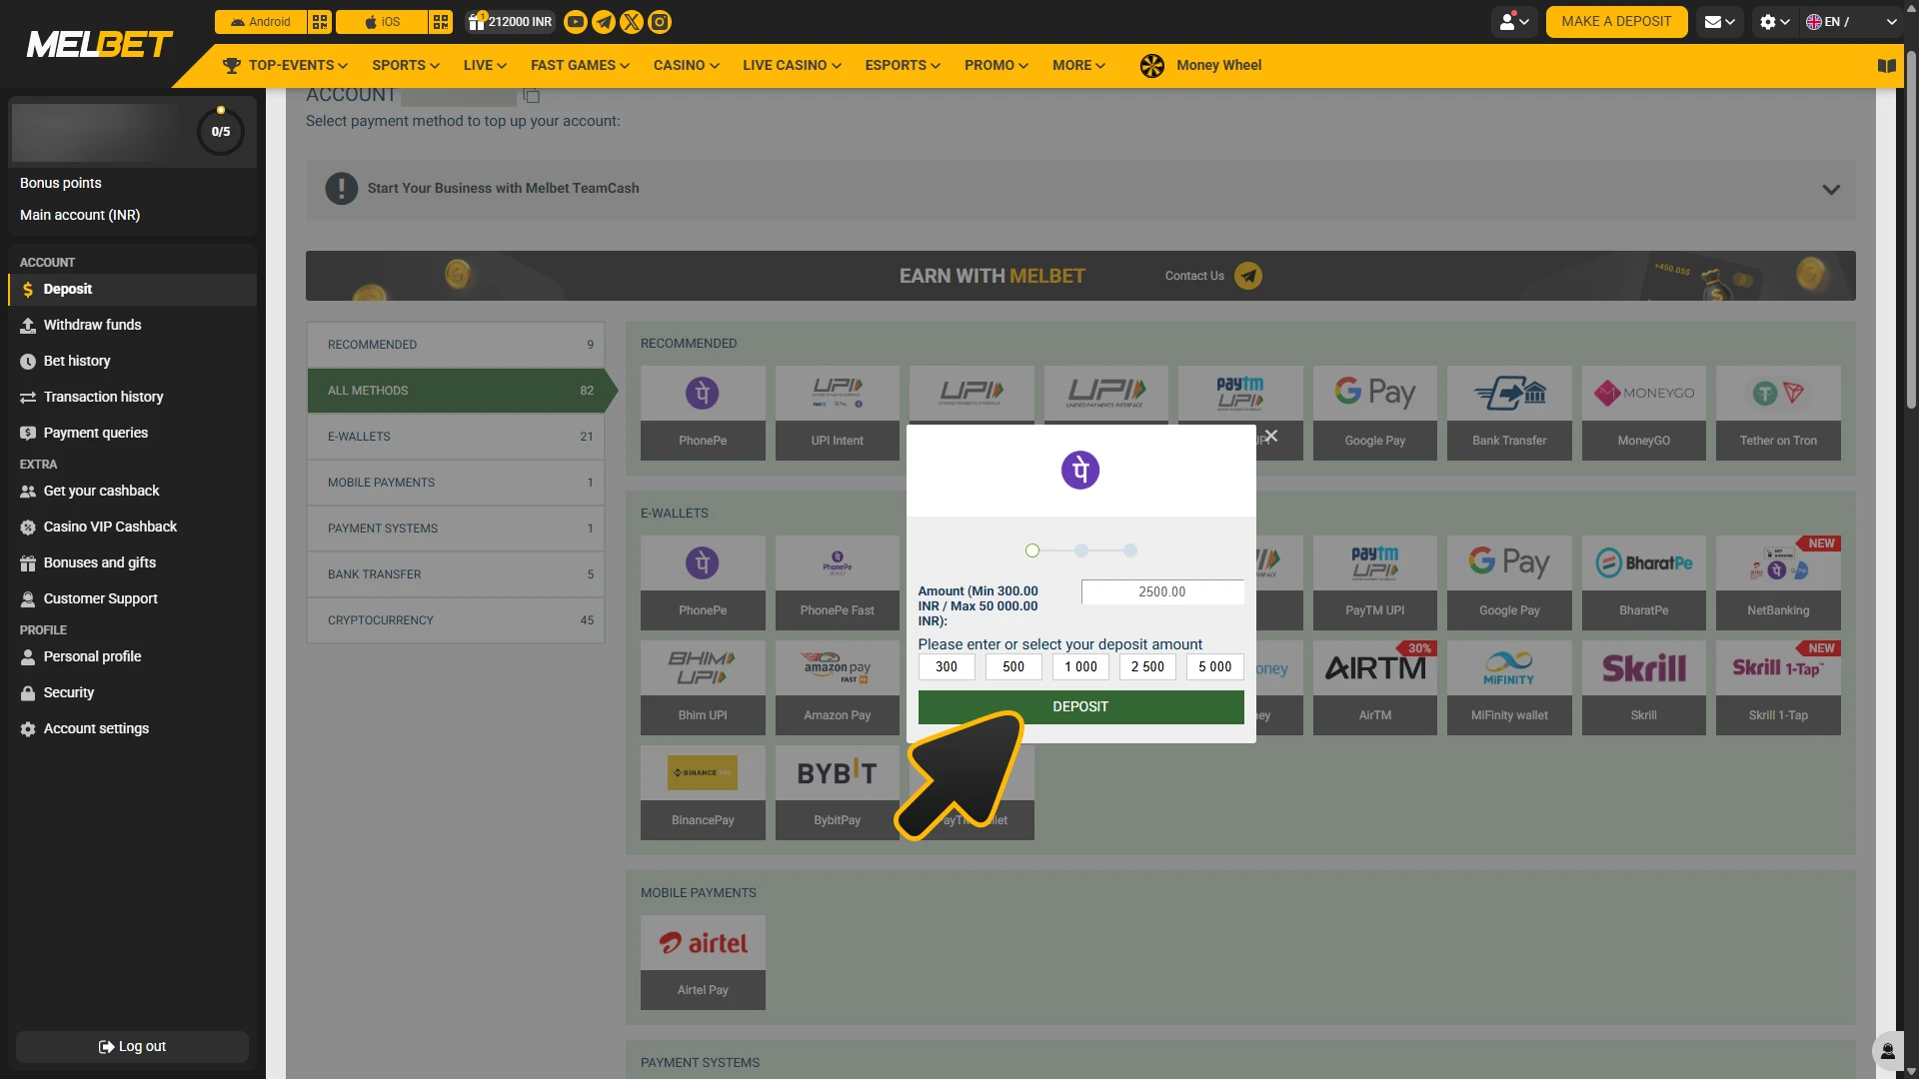Click the Android QR code icon
The width and height of the screenshot is (1919, 1079).
point(320,22)
